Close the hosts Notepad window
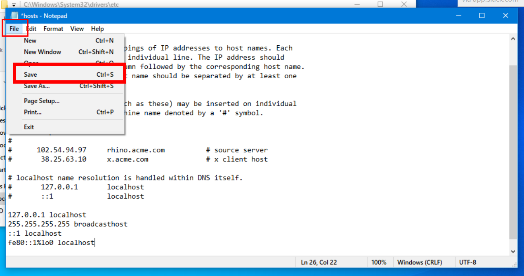 (505, 16)
